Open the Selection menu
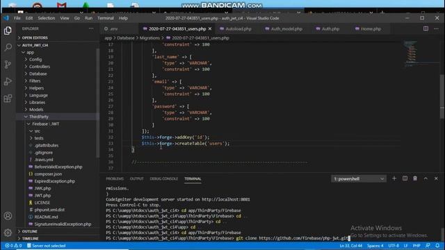The width and height of the screenshot is (445, 250). (47, 18)
